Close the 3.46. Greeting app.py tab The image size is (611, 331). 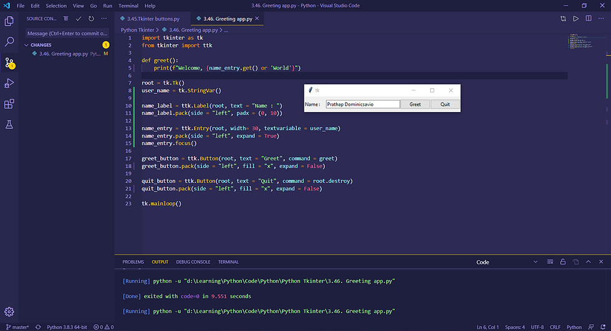(257, 19)
